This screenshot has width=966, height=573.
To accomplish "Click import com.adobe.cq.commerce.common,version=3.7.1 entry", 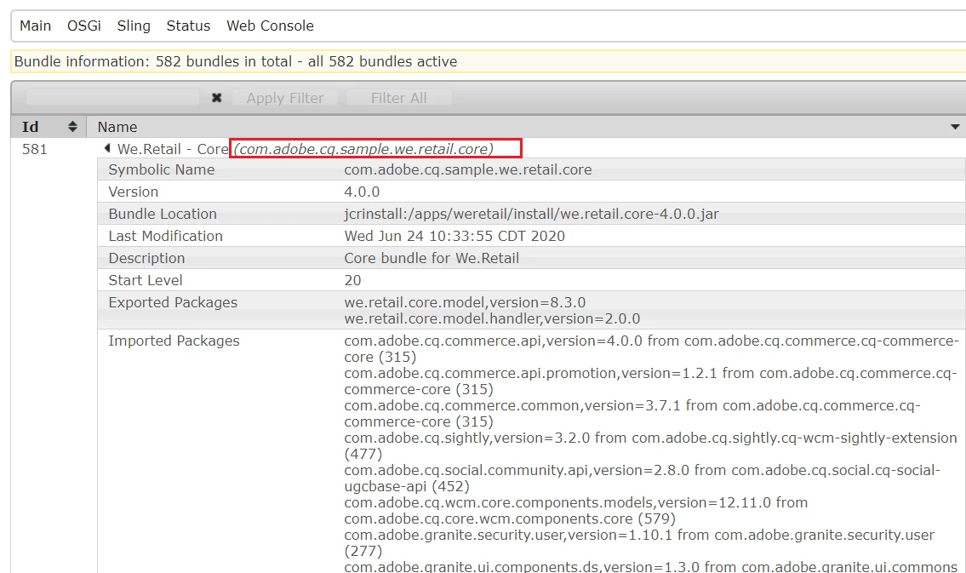I will pyautogui.click(x=632, y=414).
